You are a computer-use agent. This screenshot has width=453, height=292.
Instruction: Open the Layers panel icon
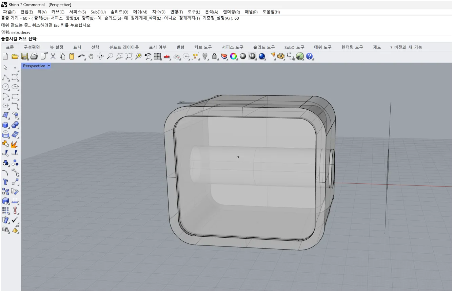224,56
